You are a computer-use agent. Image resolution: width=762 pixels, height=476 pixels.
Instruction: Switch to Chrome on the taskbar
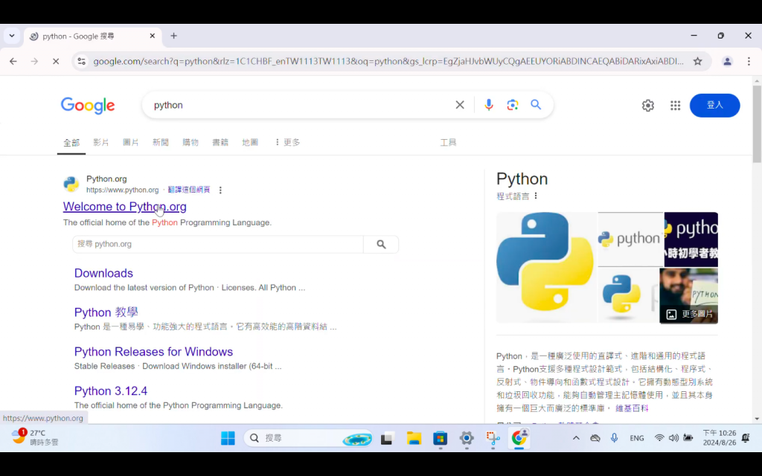(x=519, y=438)
